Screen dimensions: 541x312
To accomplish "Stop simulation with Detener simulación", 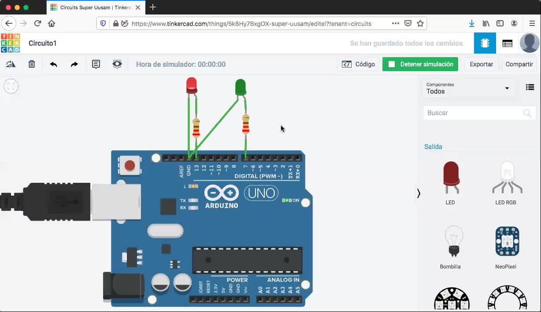I will [x=420, y=64].
